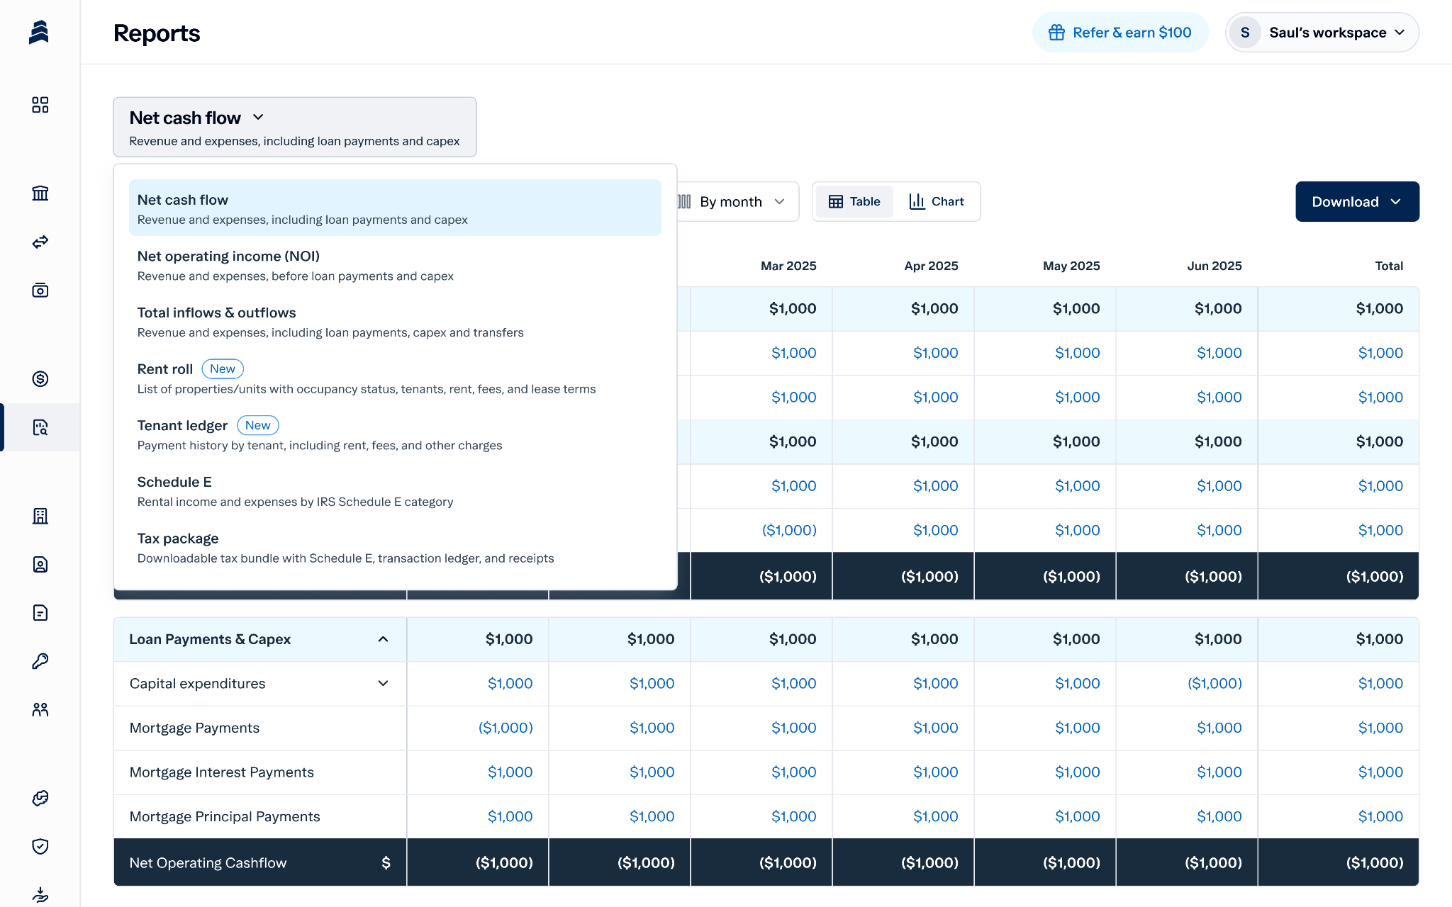This screenshot has width=1452, height=907.
Task: Collapse the Loan Payments & Capex section
Action: (383, 639)
